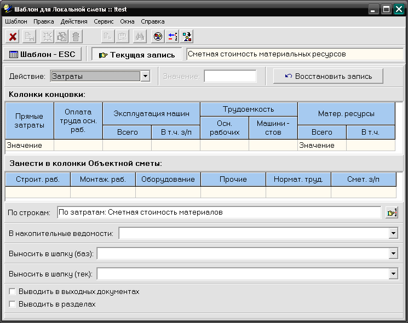
Task: Expand the Действие dropdown showing Затраты
Action: [x=145, y=76]
